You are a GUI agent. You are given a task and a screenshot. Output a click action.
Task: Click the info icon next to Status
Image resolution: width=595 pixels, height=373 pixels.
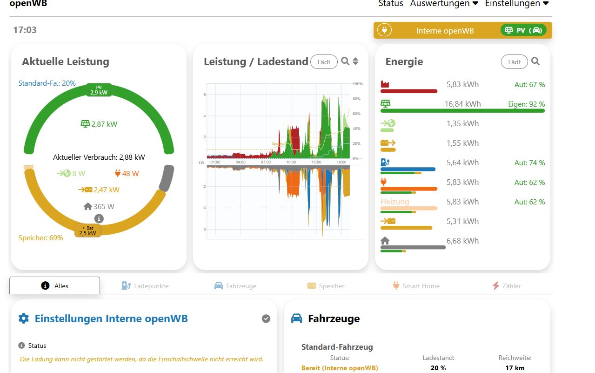click(x=21, y=346)
